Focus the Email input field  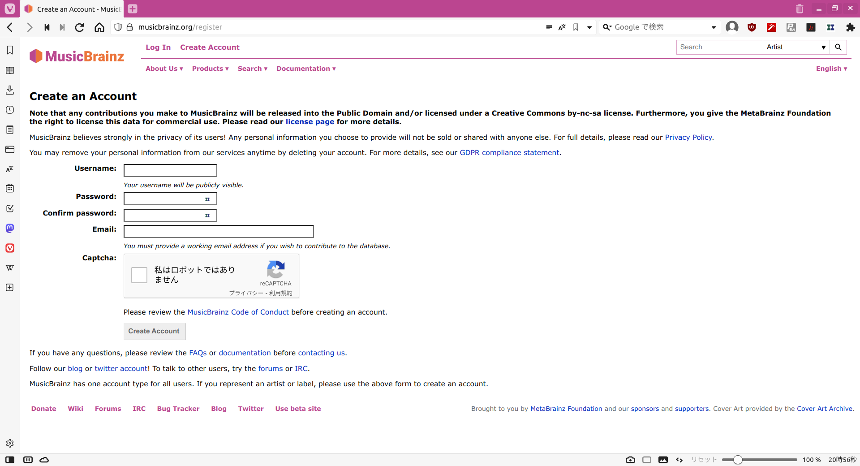pos(219,231)
